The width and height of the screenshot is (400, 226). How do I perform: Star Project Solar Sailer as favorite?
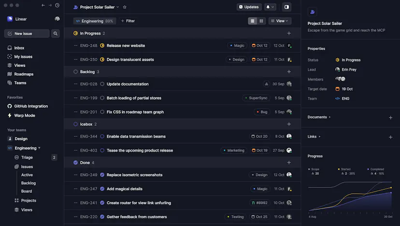125,7
